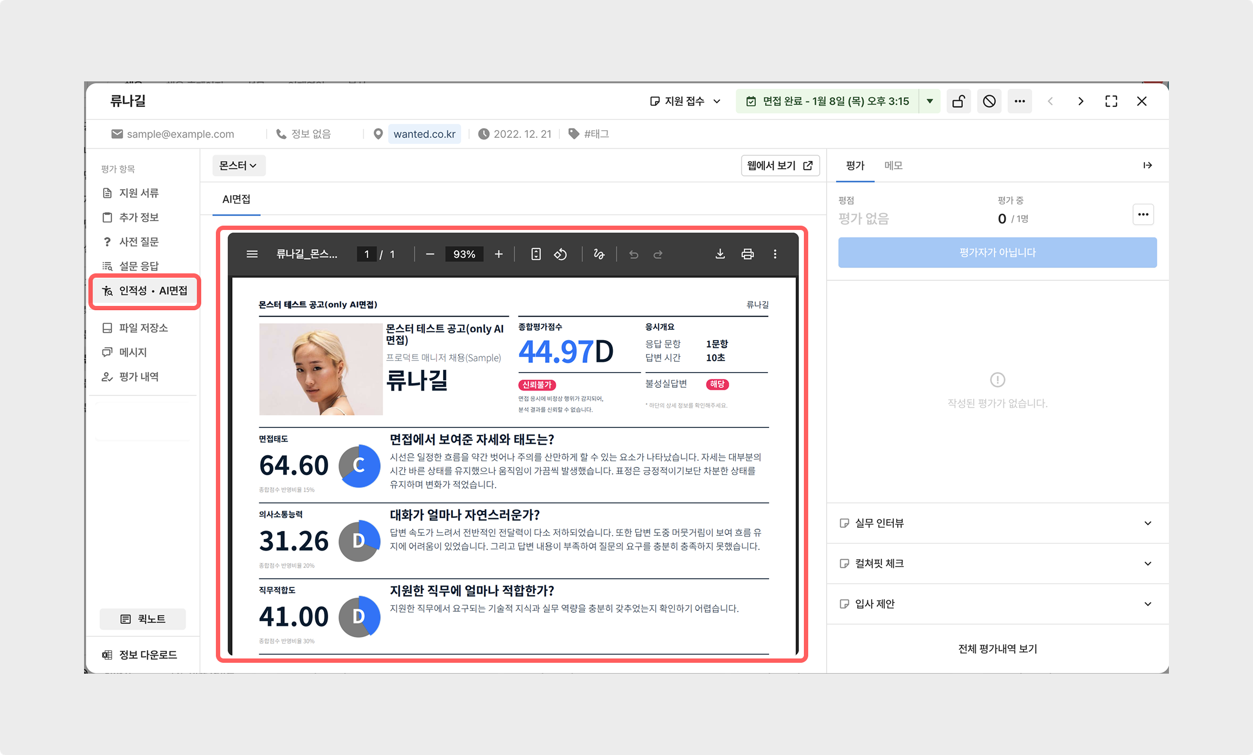Click the PDF fit-to-page icon
Viewport: 1253px width, 755px height.
tap(535, 254)
